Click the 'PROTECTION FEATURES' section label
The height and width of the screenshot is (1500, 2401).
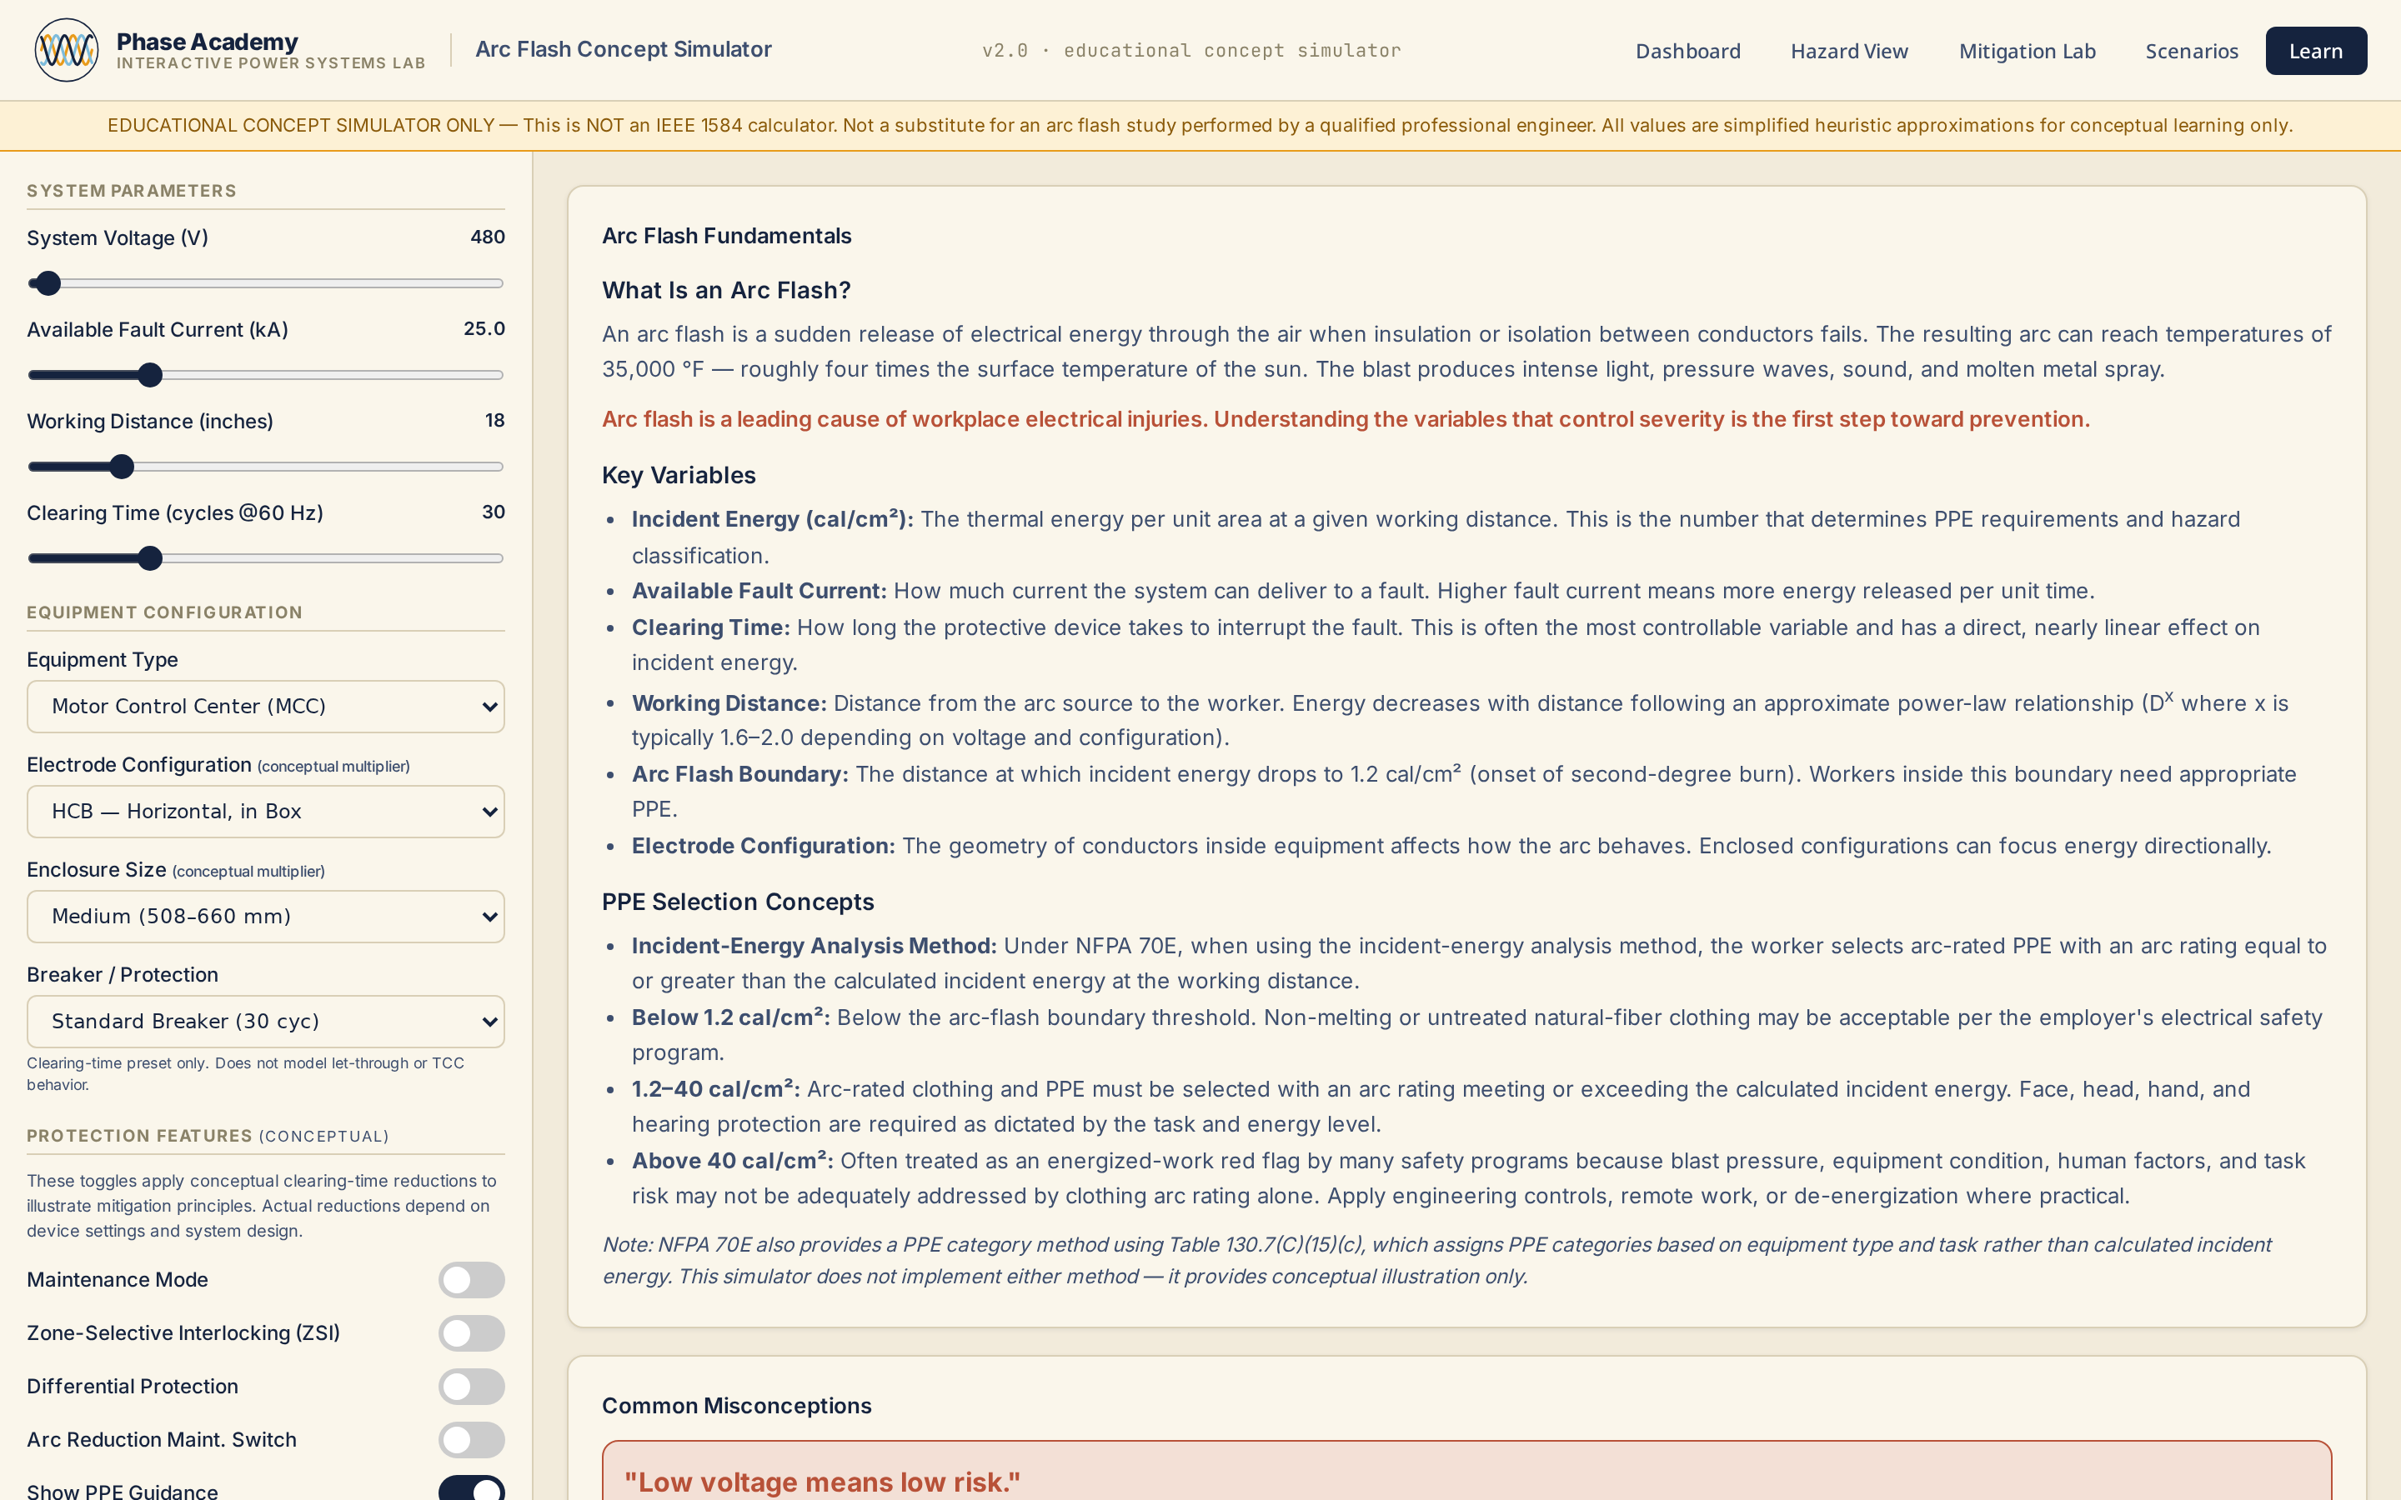click(x=140, y=1136)
